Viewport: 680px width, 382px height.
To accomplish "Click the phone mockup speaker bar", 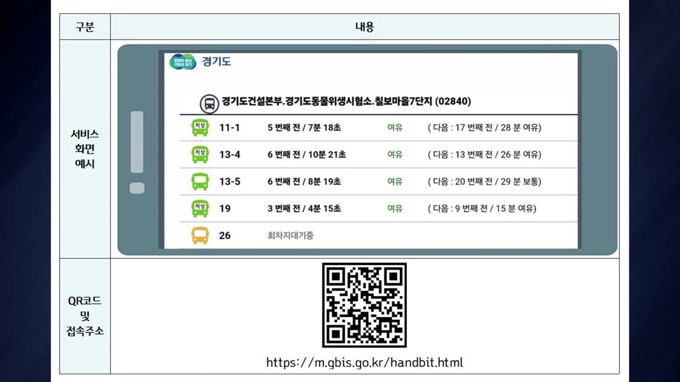I will (137, 142).
